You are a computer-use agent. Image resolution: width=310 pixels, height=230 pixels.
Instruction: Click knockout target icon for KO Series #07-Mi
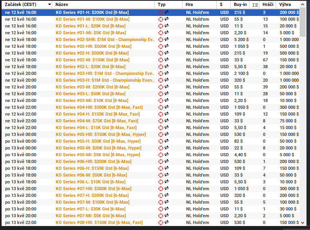pyautogui.click(x=161, y=216)
